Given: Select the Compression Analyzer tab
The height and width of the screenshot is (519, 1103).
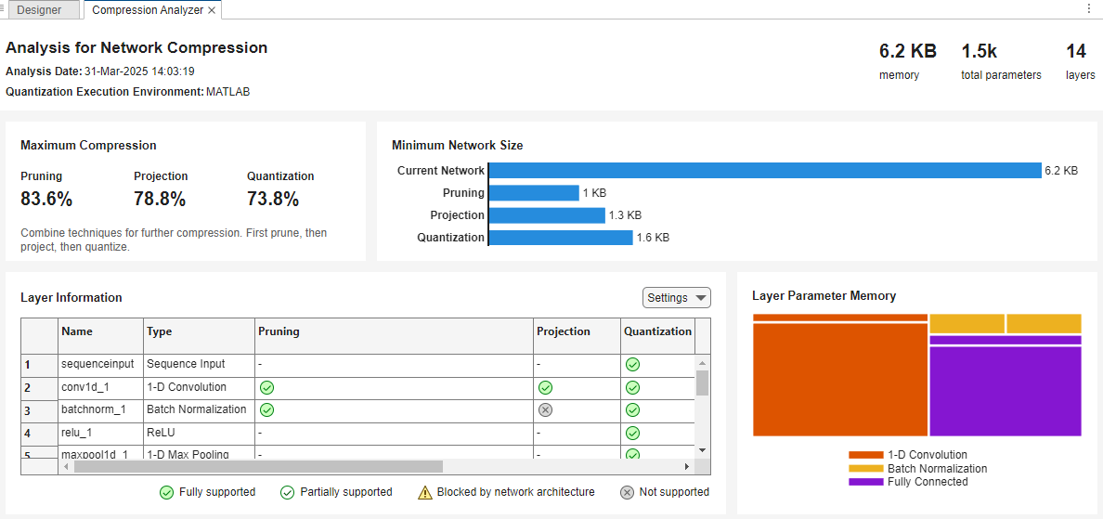Looking at the screenshot, I should tap(148, 10).
